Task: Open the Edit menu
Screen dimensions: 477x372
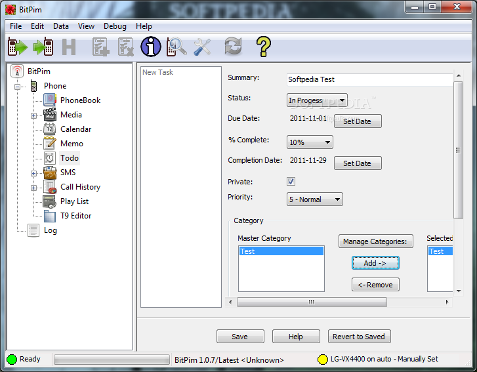Action: point(37,26)
